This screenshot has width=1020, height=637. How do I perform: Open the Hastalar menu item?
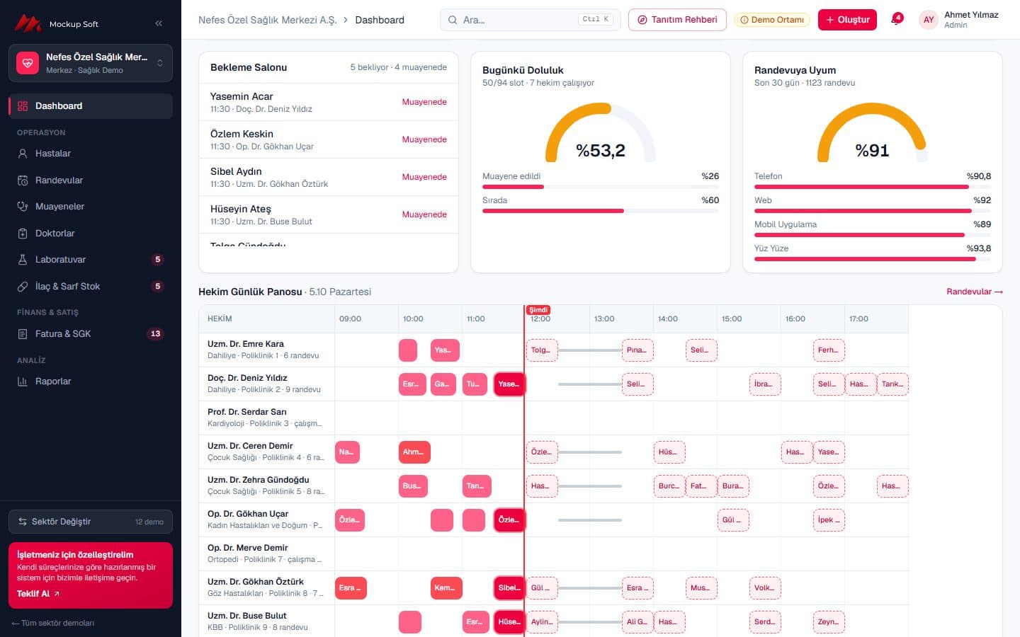pos(91,154)
